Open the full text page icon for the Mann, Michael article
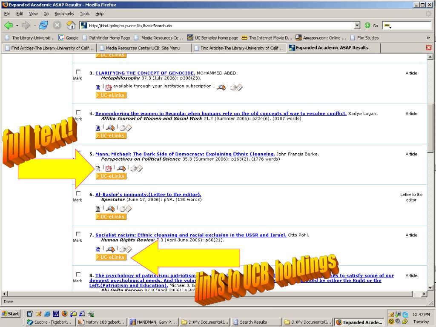 (x=98, y=169)
